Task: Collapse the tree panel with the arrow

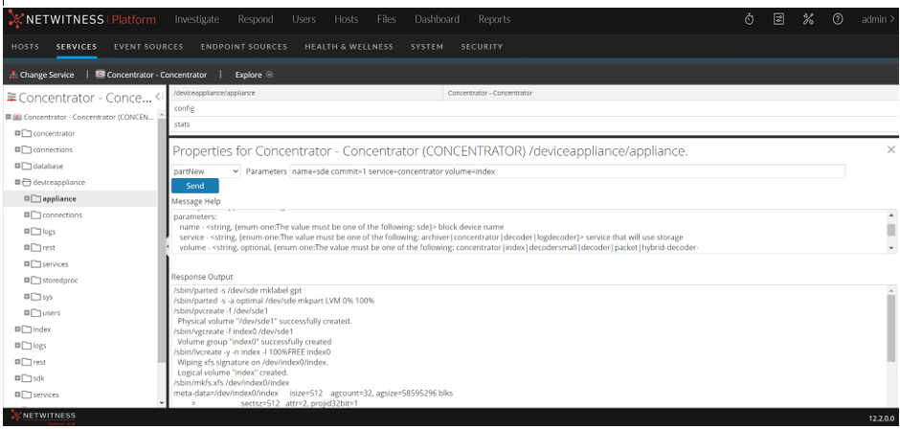Action: tap(160, 97)
